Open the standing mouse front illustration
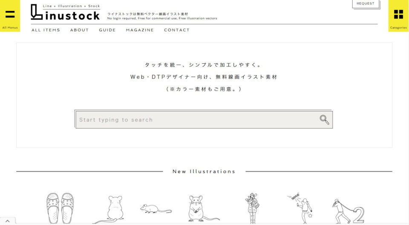Viewport: 409px width, 225px height. click(202, 208)
